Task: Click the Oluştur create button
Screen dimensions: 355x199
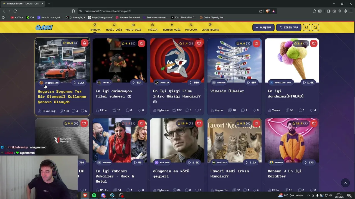Action: click(x=263, y=27)
